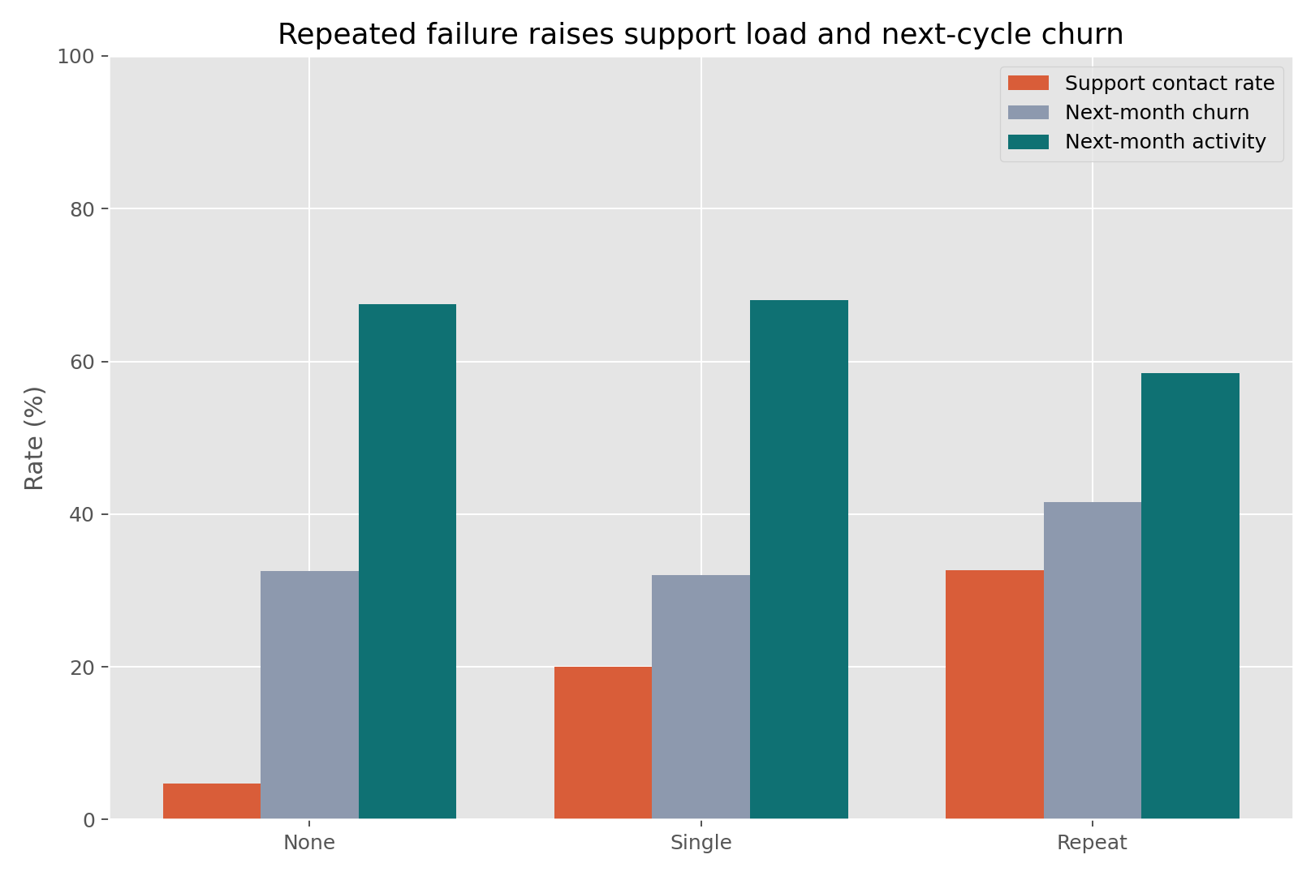The image size is (1315, 876).
Task: Click the gray churn bar for Single
Action: tap(701, 697)
